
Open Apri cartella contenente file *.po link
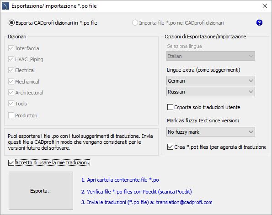coord(120,180)
